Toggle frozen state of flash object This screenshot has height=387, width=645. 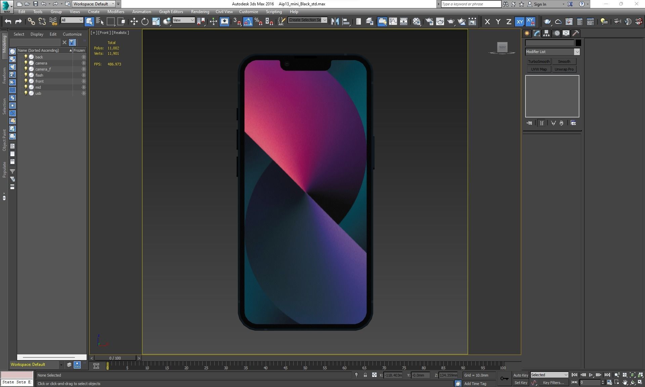tap(84, 75)
